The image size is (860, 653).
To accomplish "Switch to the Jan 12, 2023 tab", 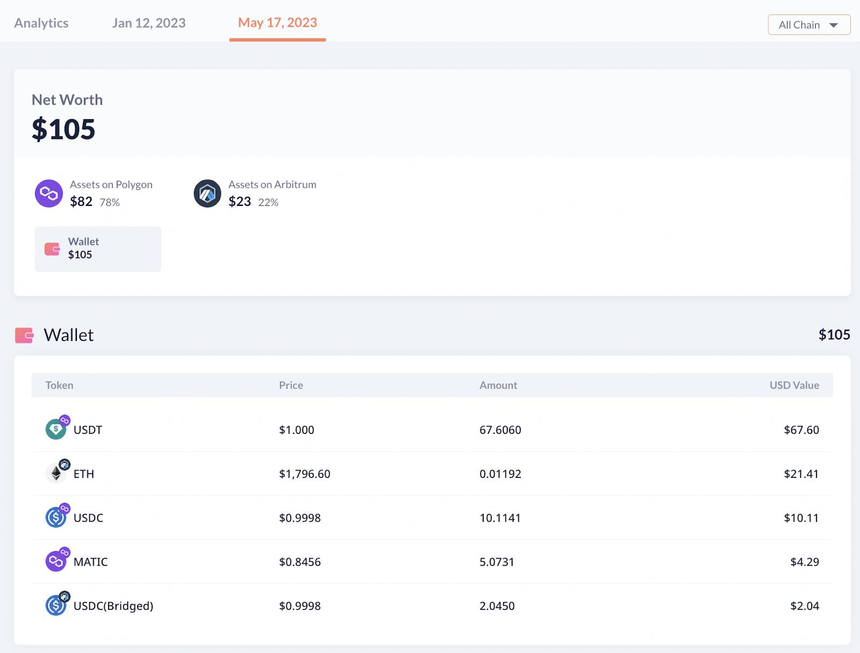I will pyautogui.click(x=149, y=23).
